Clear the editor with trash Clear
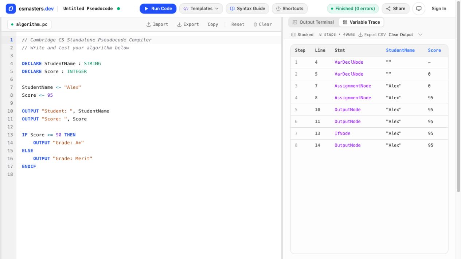Image resolution: width=461 pixels, height=259 pixels. (263, 24)
